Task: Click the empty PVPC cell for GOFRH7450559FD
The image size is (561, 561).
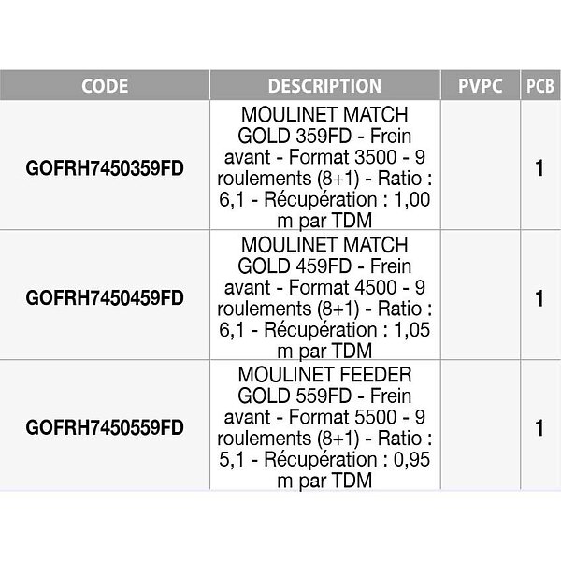Action: pos(481,427)
